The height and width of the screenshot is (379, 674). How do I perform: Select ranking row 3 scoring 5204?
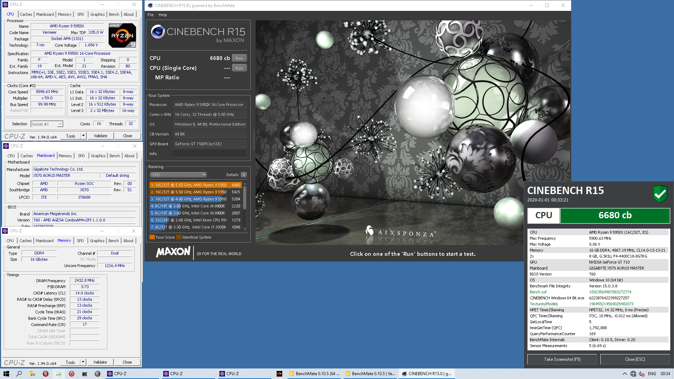click(x=196, y=199)
